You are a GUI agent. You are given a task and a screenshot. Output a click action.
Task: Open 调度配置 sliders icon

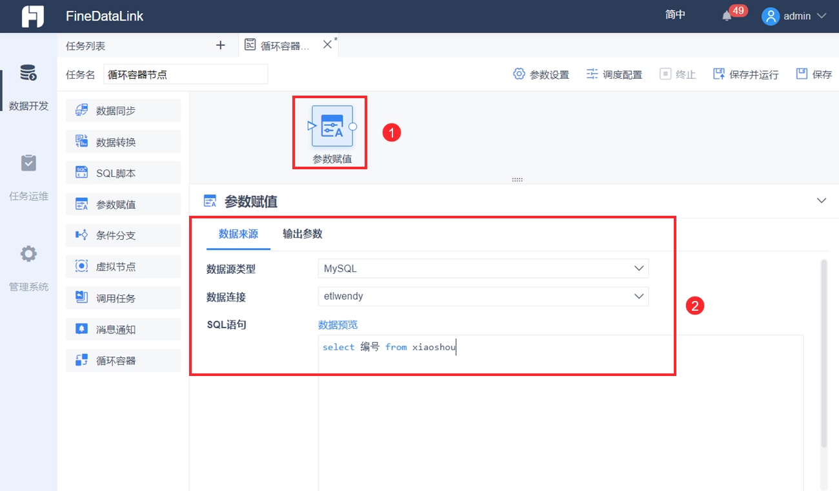tap(592, 74)
